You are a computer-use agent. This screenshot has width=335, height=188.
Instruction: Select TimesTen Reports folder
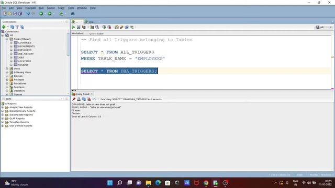(x=19, y=122)
